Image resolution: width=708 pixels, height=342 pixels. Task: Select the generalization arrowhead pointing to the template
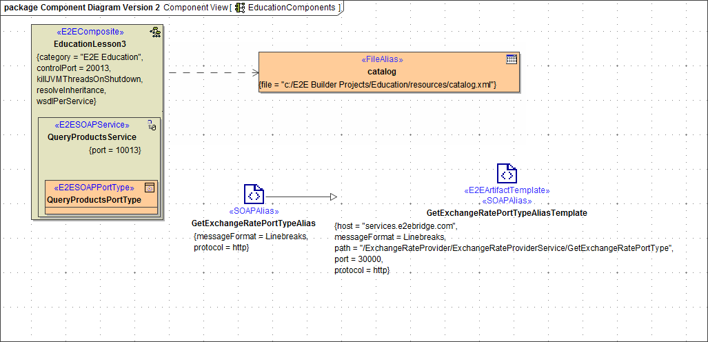[333, 197]
